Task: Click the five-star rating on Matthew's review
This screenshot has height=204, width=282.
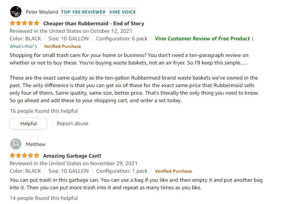Action: click(x=25, y=155)
